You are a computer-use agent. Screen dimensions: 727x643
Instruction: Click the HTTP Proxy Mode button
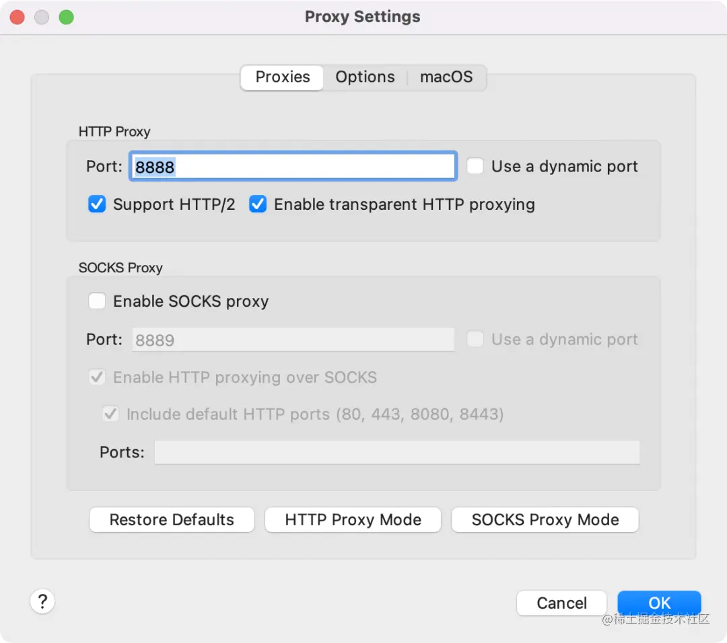point(353,520)
